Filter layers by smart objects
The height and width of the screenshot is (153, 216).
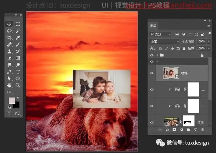(x=203, y=34)
